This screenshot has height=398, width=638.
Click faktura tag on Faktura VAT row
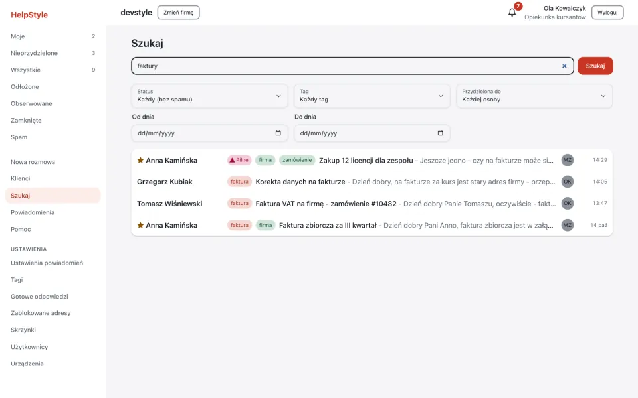pyautogui.click(x=239, y=203)
